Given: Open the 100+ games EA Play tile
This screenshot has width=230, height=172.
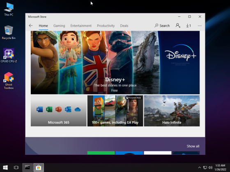Looking at the screenshot, I should [x=115, y=111].
